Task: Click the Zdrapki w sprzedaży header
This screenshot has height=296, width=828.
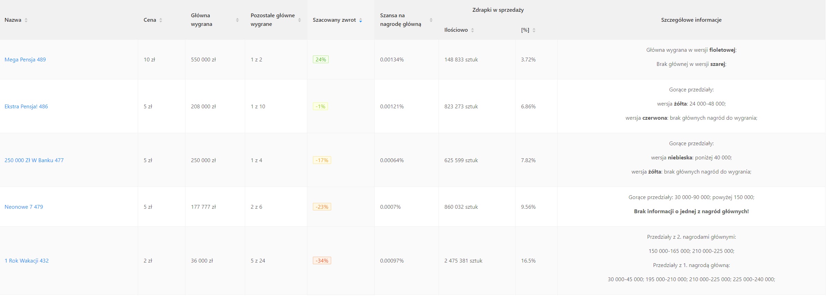Action: point(498,10)
